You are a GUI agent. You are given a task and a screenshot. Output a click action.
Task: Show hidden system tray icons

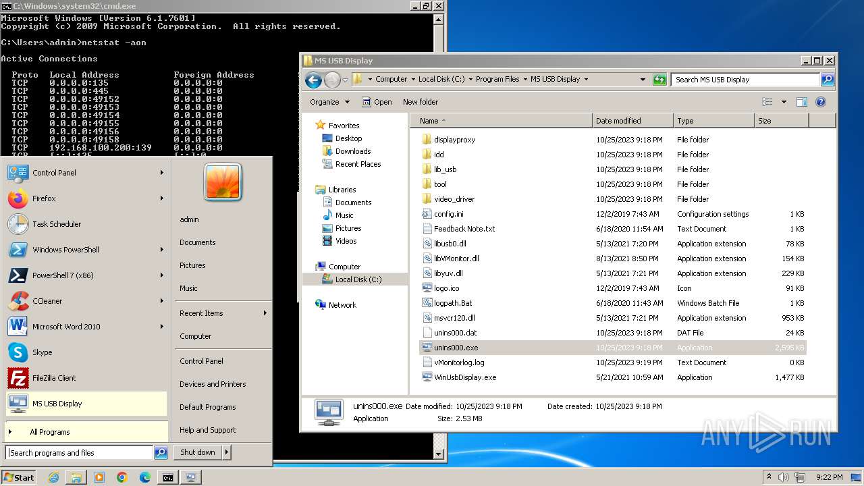point(769,477)
